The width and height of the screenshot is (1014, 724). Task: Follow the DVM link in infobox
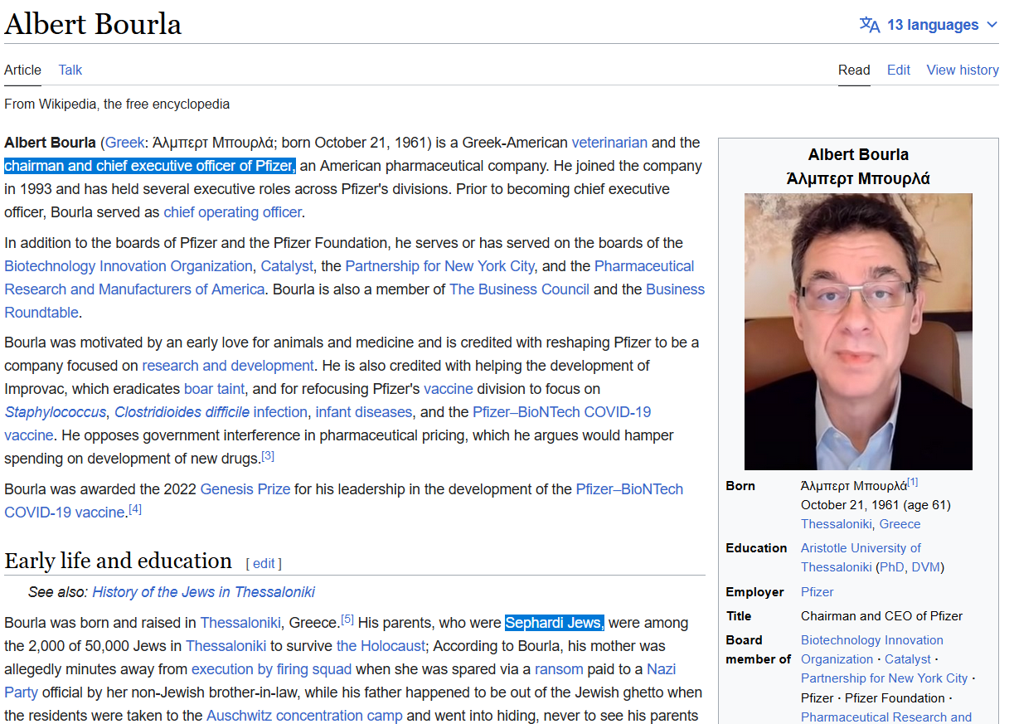[x=926, y=567]
